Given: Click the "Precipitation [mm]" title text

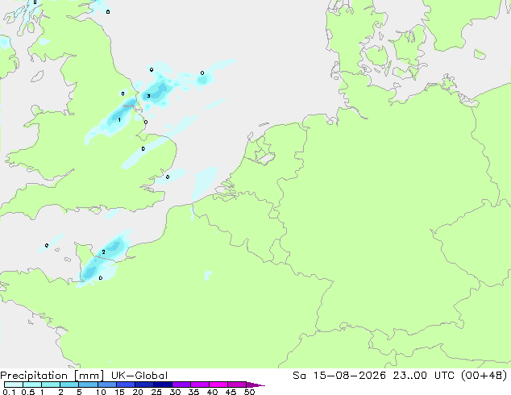Looking at the screenshot, I should pos(52,376).
